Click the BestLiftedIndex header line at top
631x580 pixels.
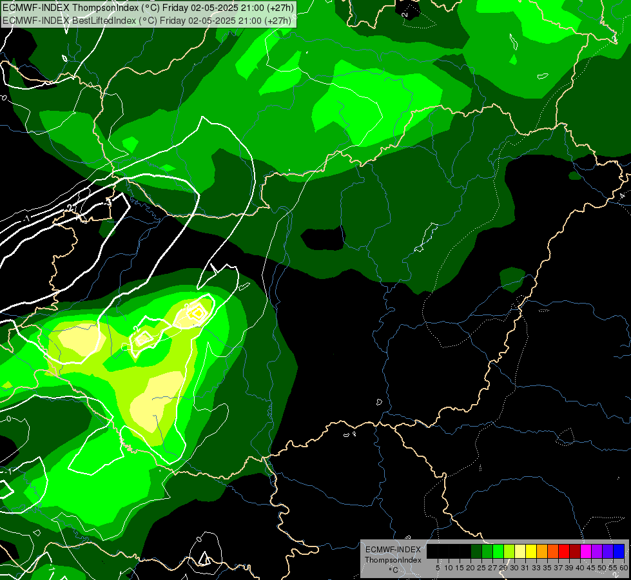coord(146,21)
